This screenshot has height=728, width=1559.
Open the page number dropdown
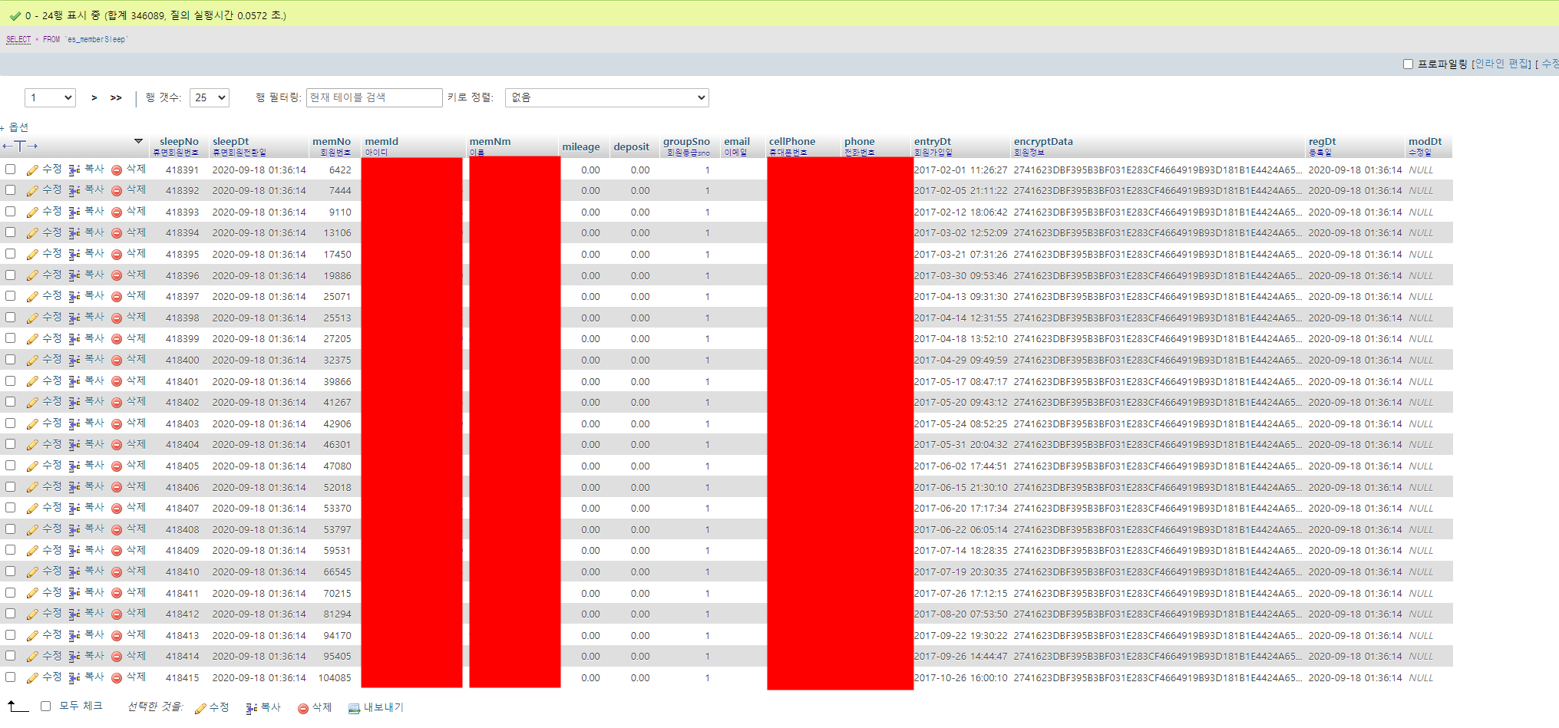(50, 97)
